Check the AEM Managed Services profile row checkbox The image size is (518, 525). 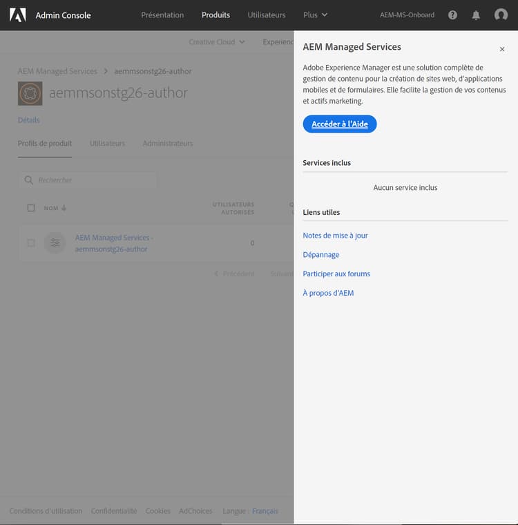[x=31, y=243]
